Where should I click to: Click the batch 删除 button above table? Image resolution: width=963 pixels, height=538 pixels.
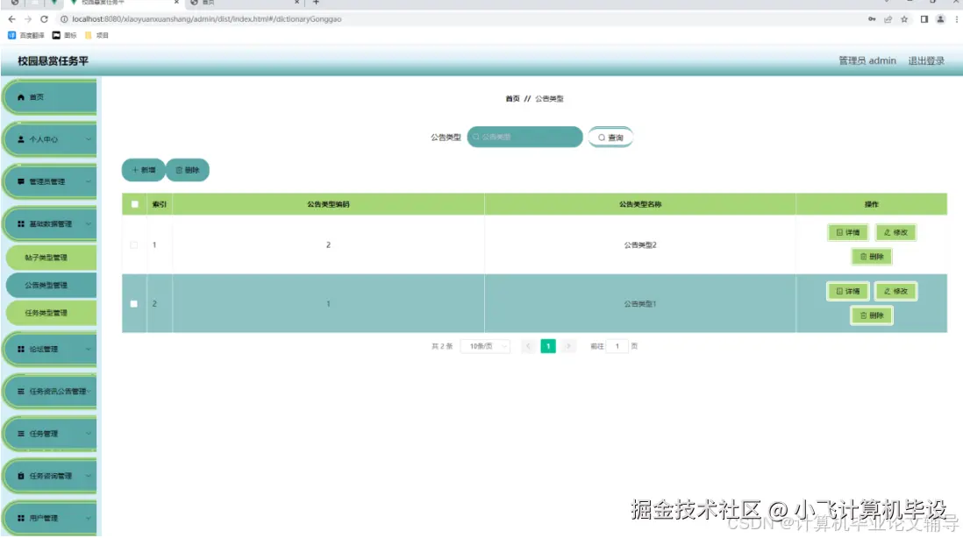pyautogui.click(x=188, y=170)
